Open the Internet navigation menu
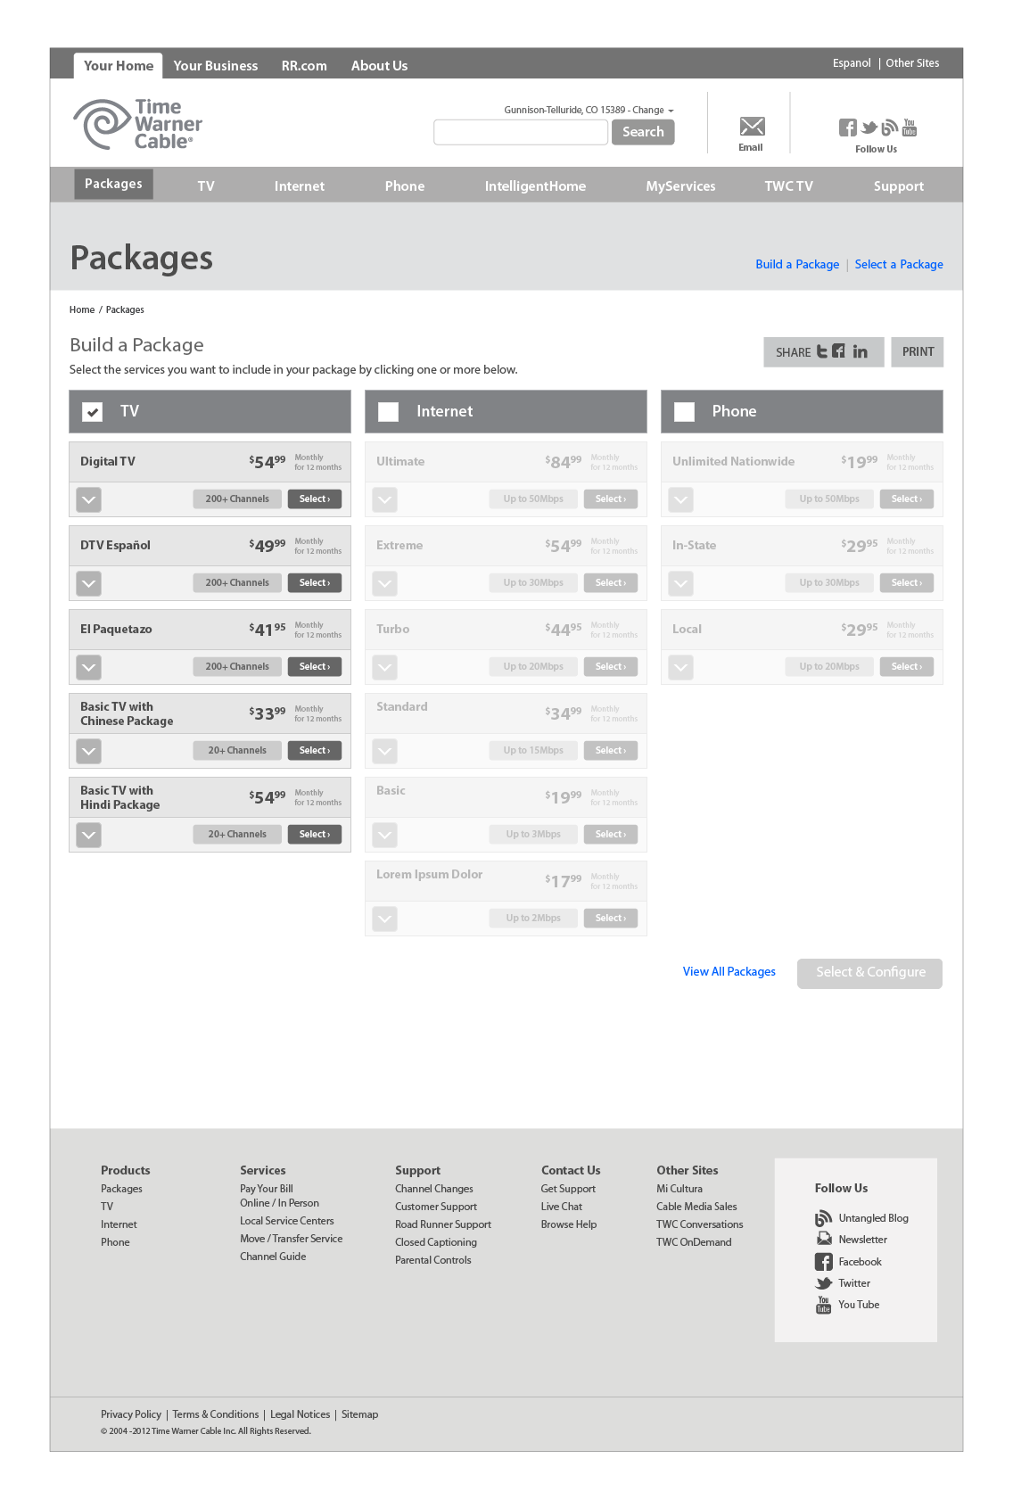 (x=300, y=185)
